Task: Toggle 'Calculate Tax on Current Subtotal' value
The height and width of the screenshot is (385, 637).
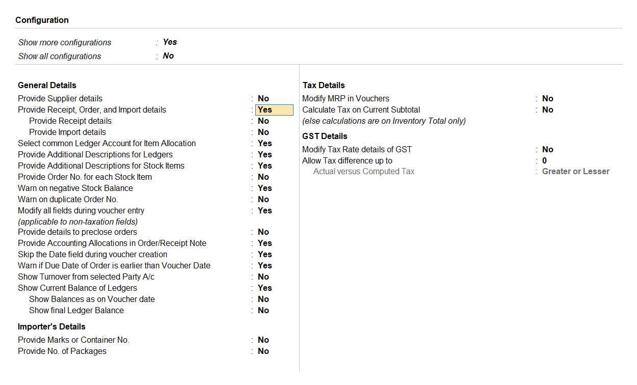Action: [547, 110]
